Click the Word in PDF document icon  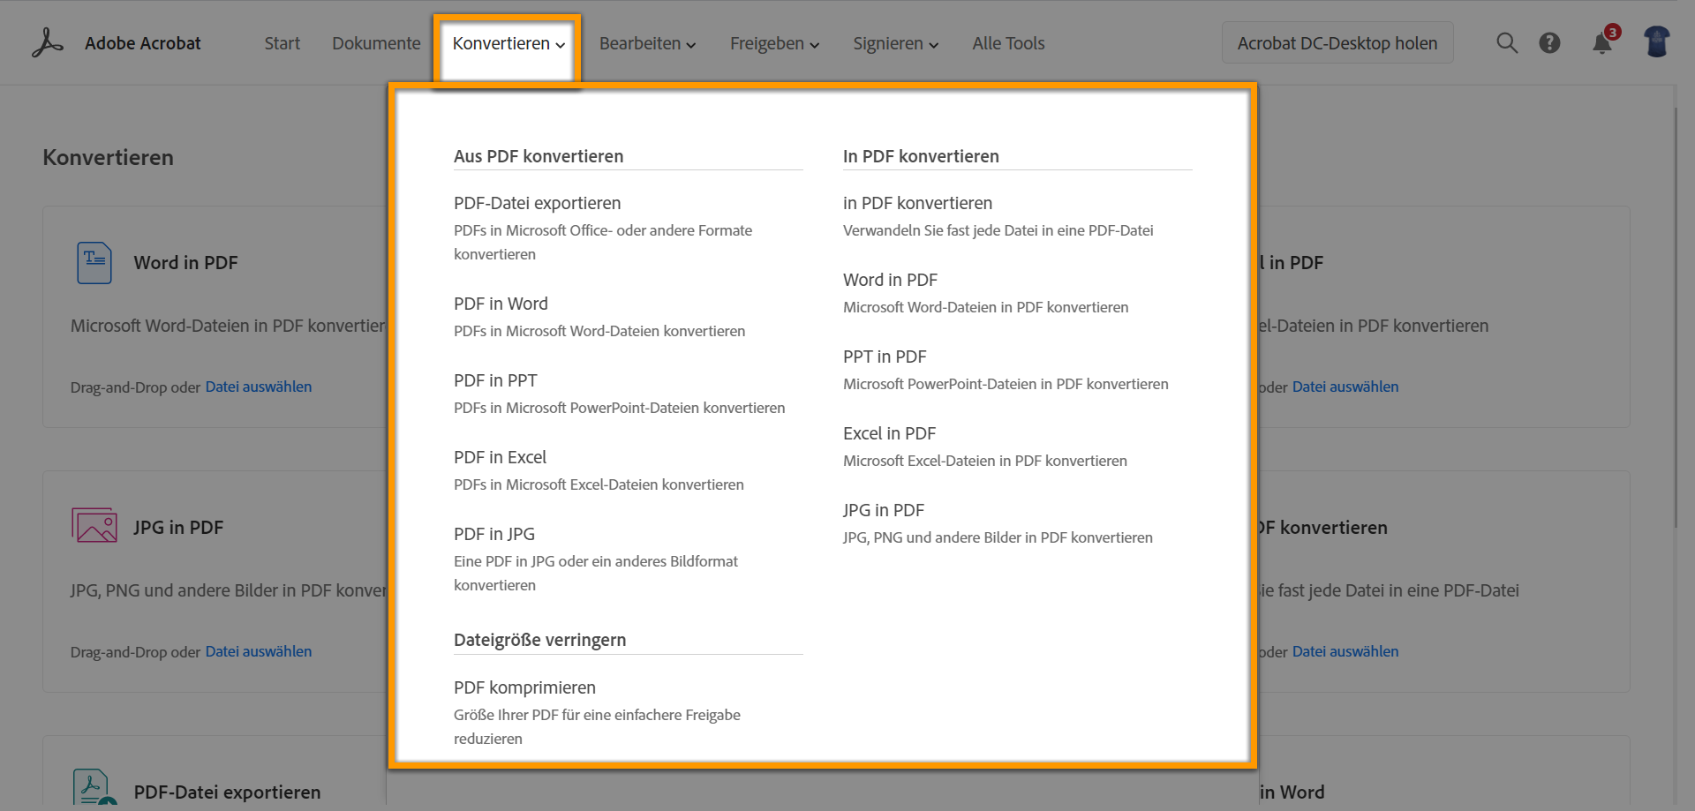point(94,263)
